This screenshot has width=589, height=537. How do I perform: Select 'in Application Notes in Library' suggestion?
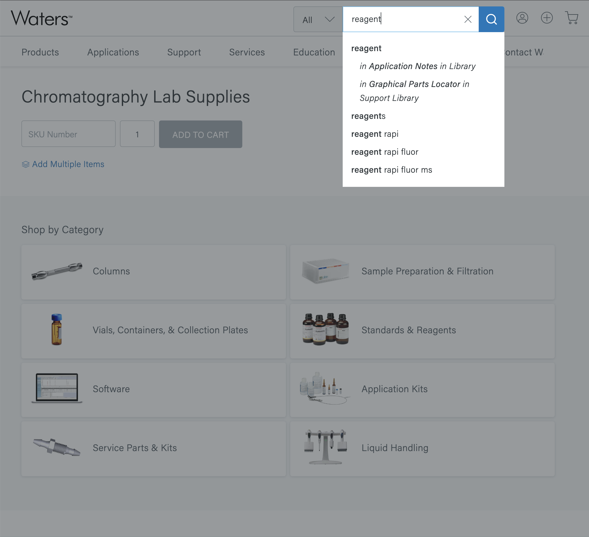417,66
